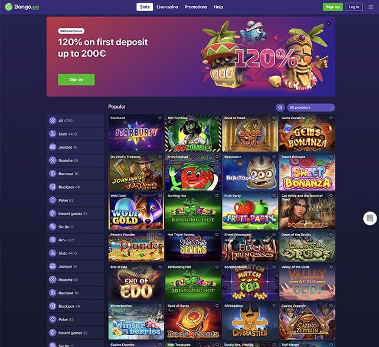This screenshot has width=379, height=347.
Task: Select the first Jackpot 45 category icon
Action: pyautogui.click(x=53, y=147)
